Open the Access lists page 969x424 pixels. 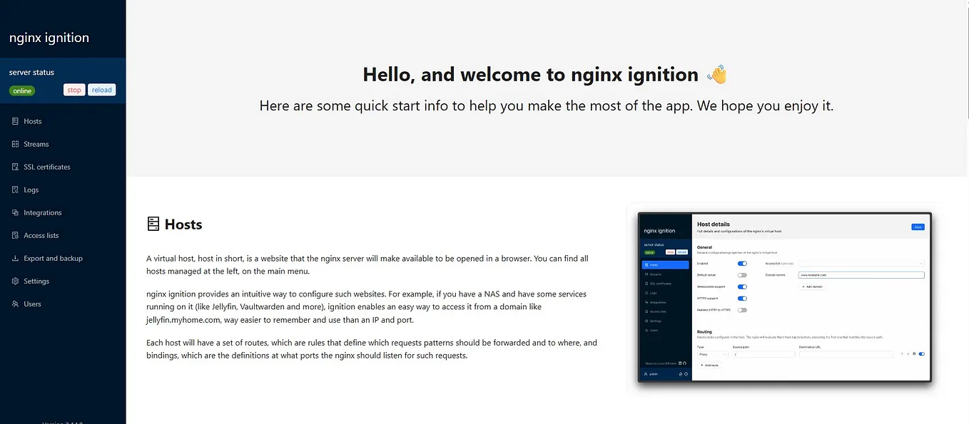pyautogui.click(x=40, y=235)
